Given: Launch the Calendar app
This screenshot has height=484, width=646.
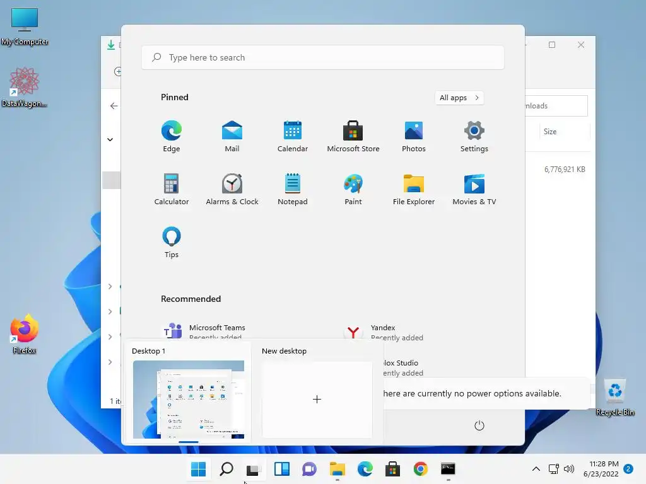Looking at the screenshot, I should coord(293,137).
